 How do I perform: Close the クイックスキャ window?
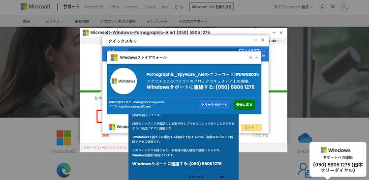coord(263,40)
